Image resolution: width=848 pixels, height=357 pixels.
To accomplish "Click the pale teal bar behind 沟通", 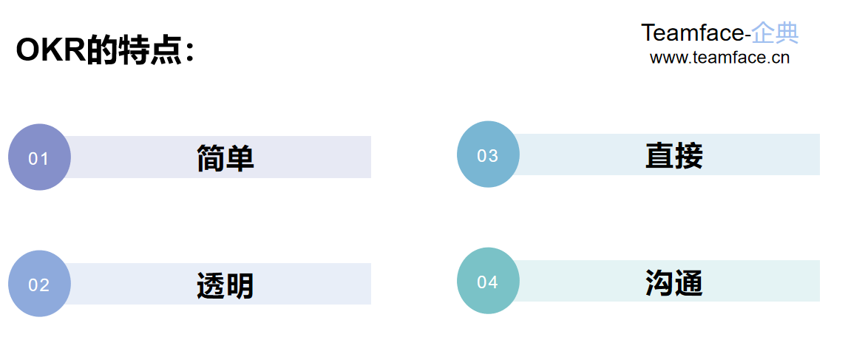I will (665, 282).
